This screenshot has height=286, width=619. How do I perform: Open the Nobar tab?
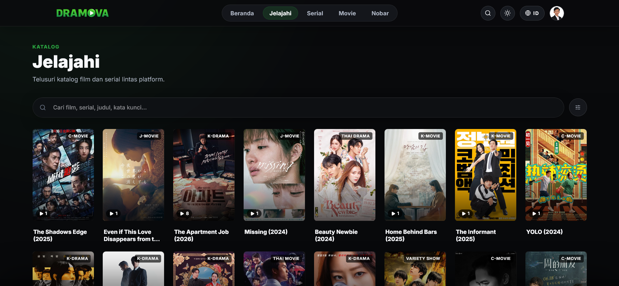click(380, 13)
